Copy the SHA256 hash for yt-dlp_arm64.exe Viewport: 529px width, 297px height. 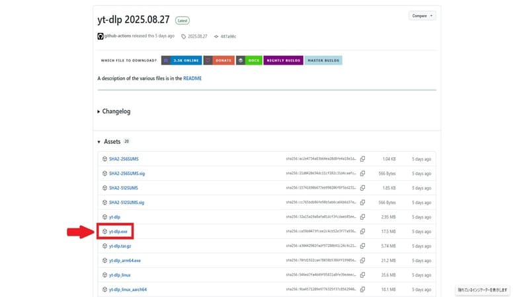coord(362,260)
